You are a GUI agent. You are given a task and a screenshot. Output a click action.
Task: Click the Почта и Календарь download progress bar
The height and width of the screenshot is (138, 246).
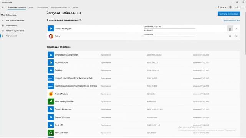tap(170, 28)
